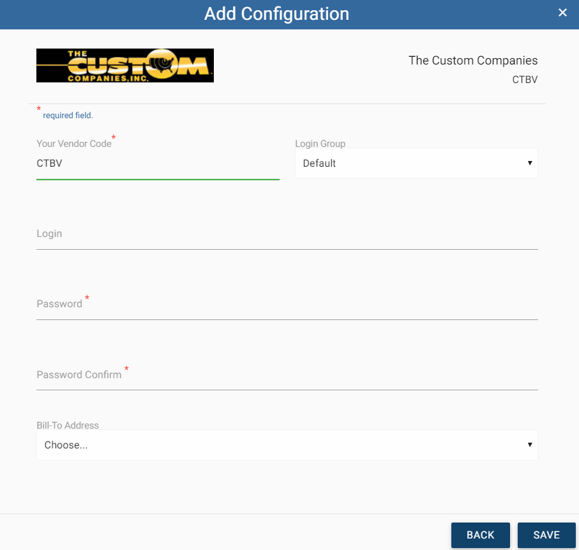Click the Login Group dropdown arrow
Screen dimensions: 579x550
coord(529,163)
